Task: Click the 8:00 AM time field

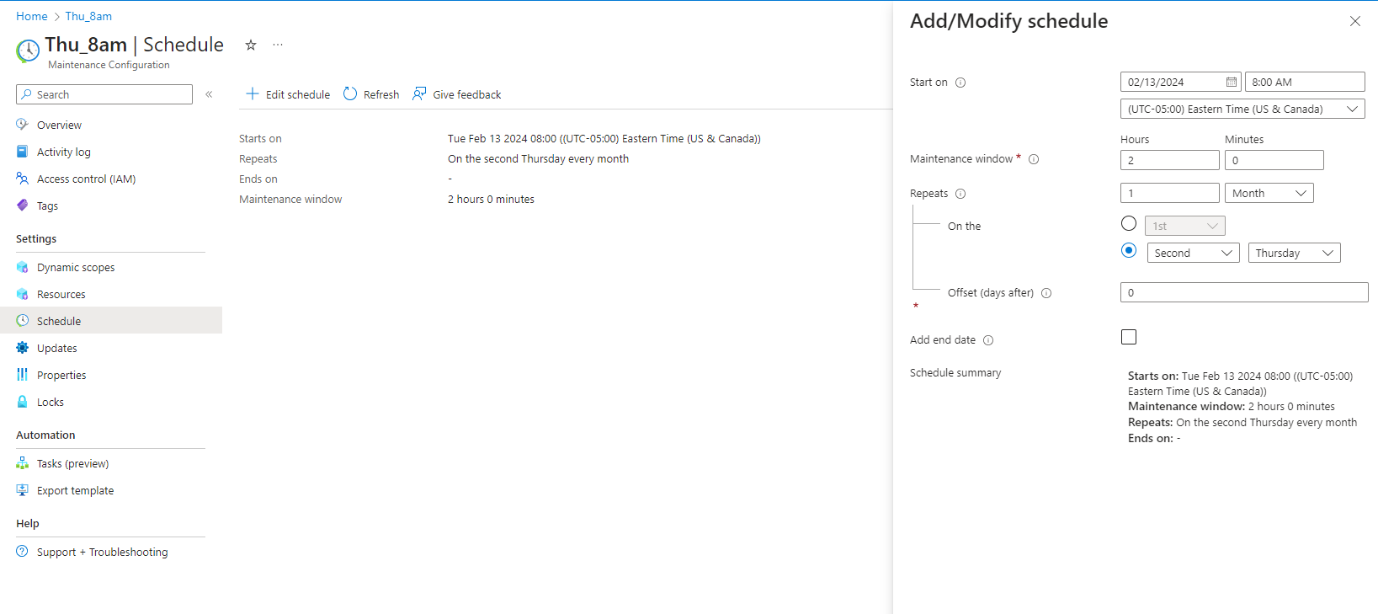Action: (x=1305, y=82)
